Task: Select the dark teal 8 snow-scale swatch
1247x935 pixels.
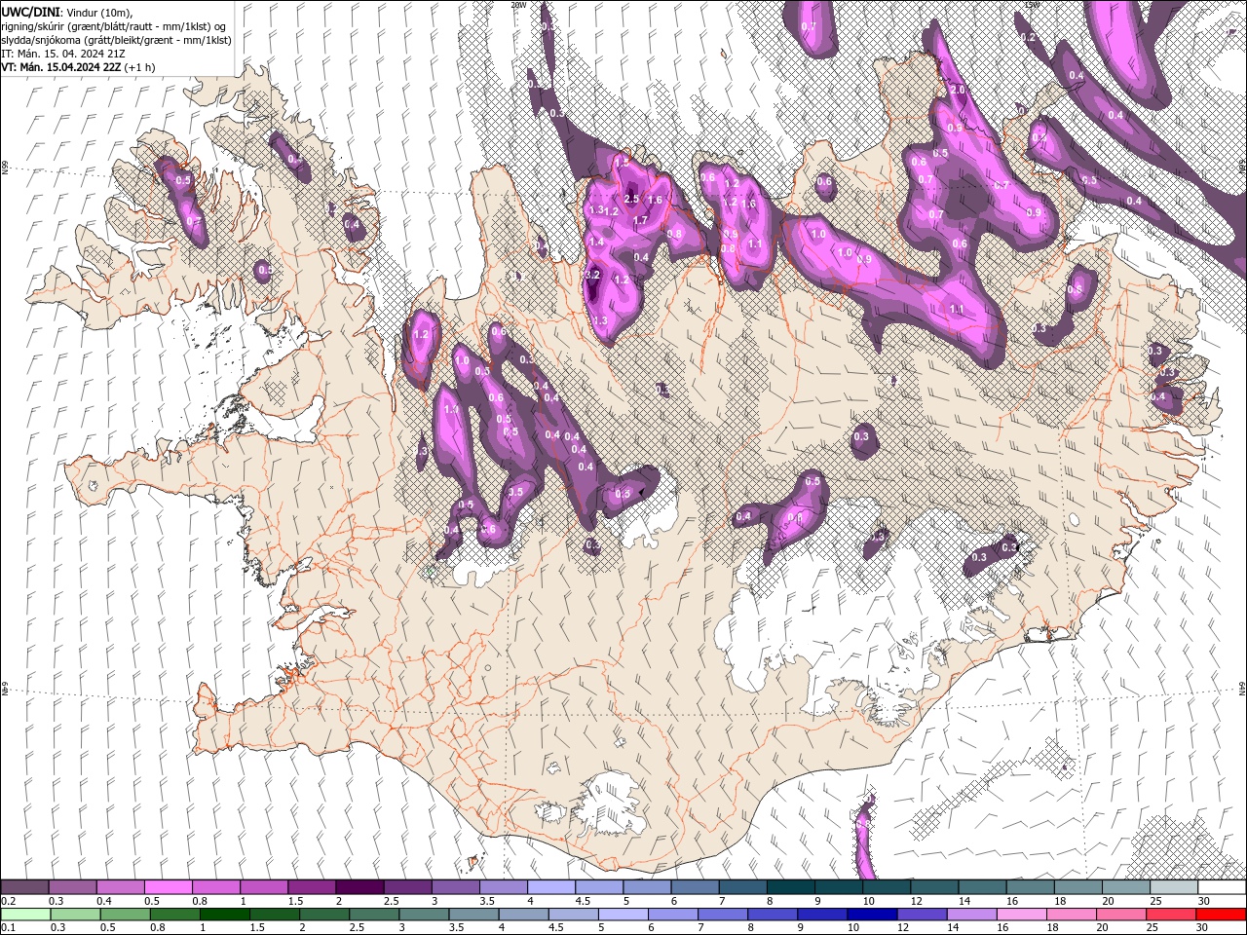Action: click(x=791, y=887)
